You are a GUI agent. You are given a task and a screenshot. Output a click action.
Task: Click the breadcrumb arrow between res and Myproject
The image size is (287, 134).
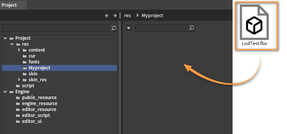tap(138, 16)
